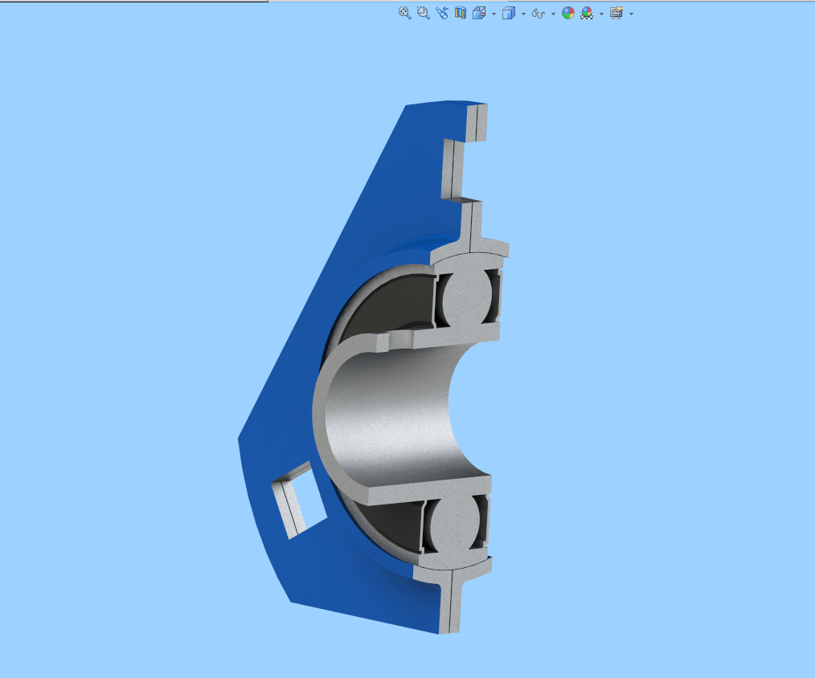This screenshot has height=678, width=815.
Task: Open the View Settings monitor icon
Action: click(x=616, y=13)
